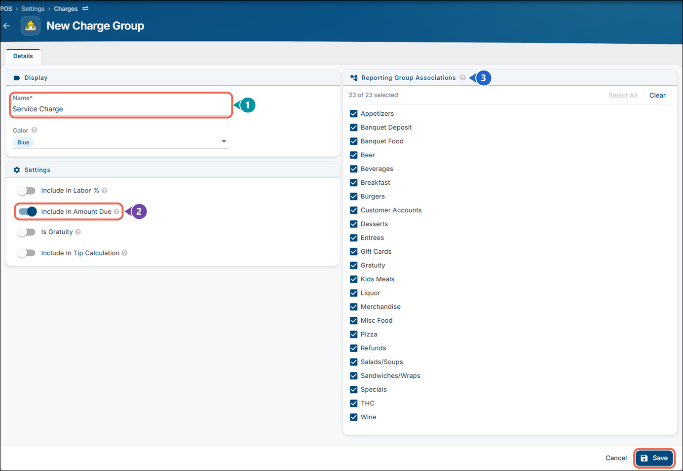
Task: Open help icon for Include In Labor %
Action: click(x=104, y=190)
